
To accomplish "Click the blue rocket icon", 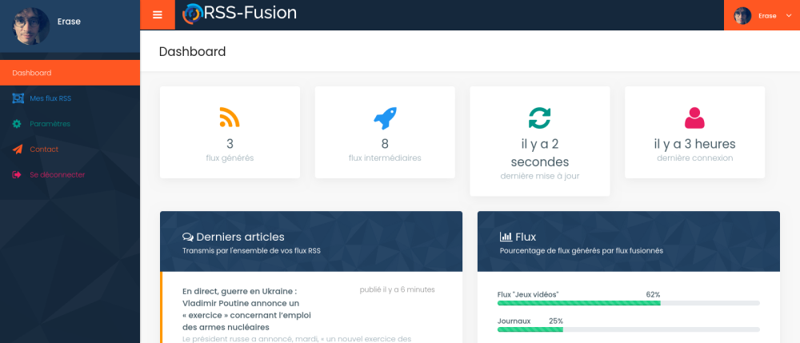I will [385, 118].
